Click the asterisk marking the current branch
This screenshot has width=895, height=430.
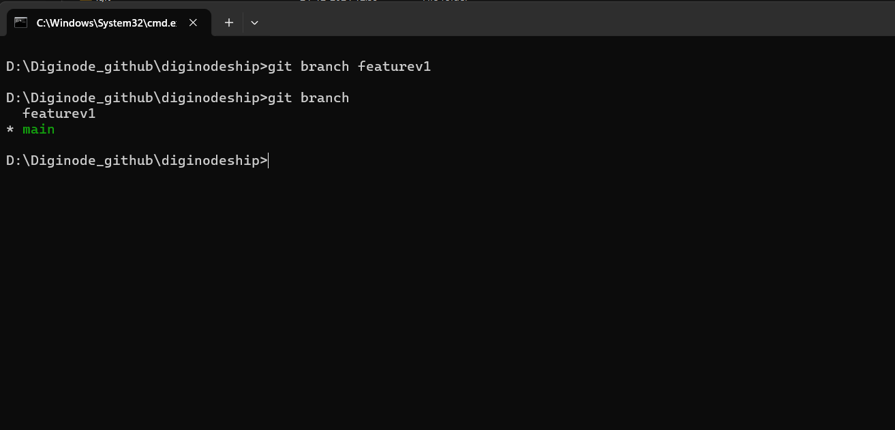pos(8,129)
